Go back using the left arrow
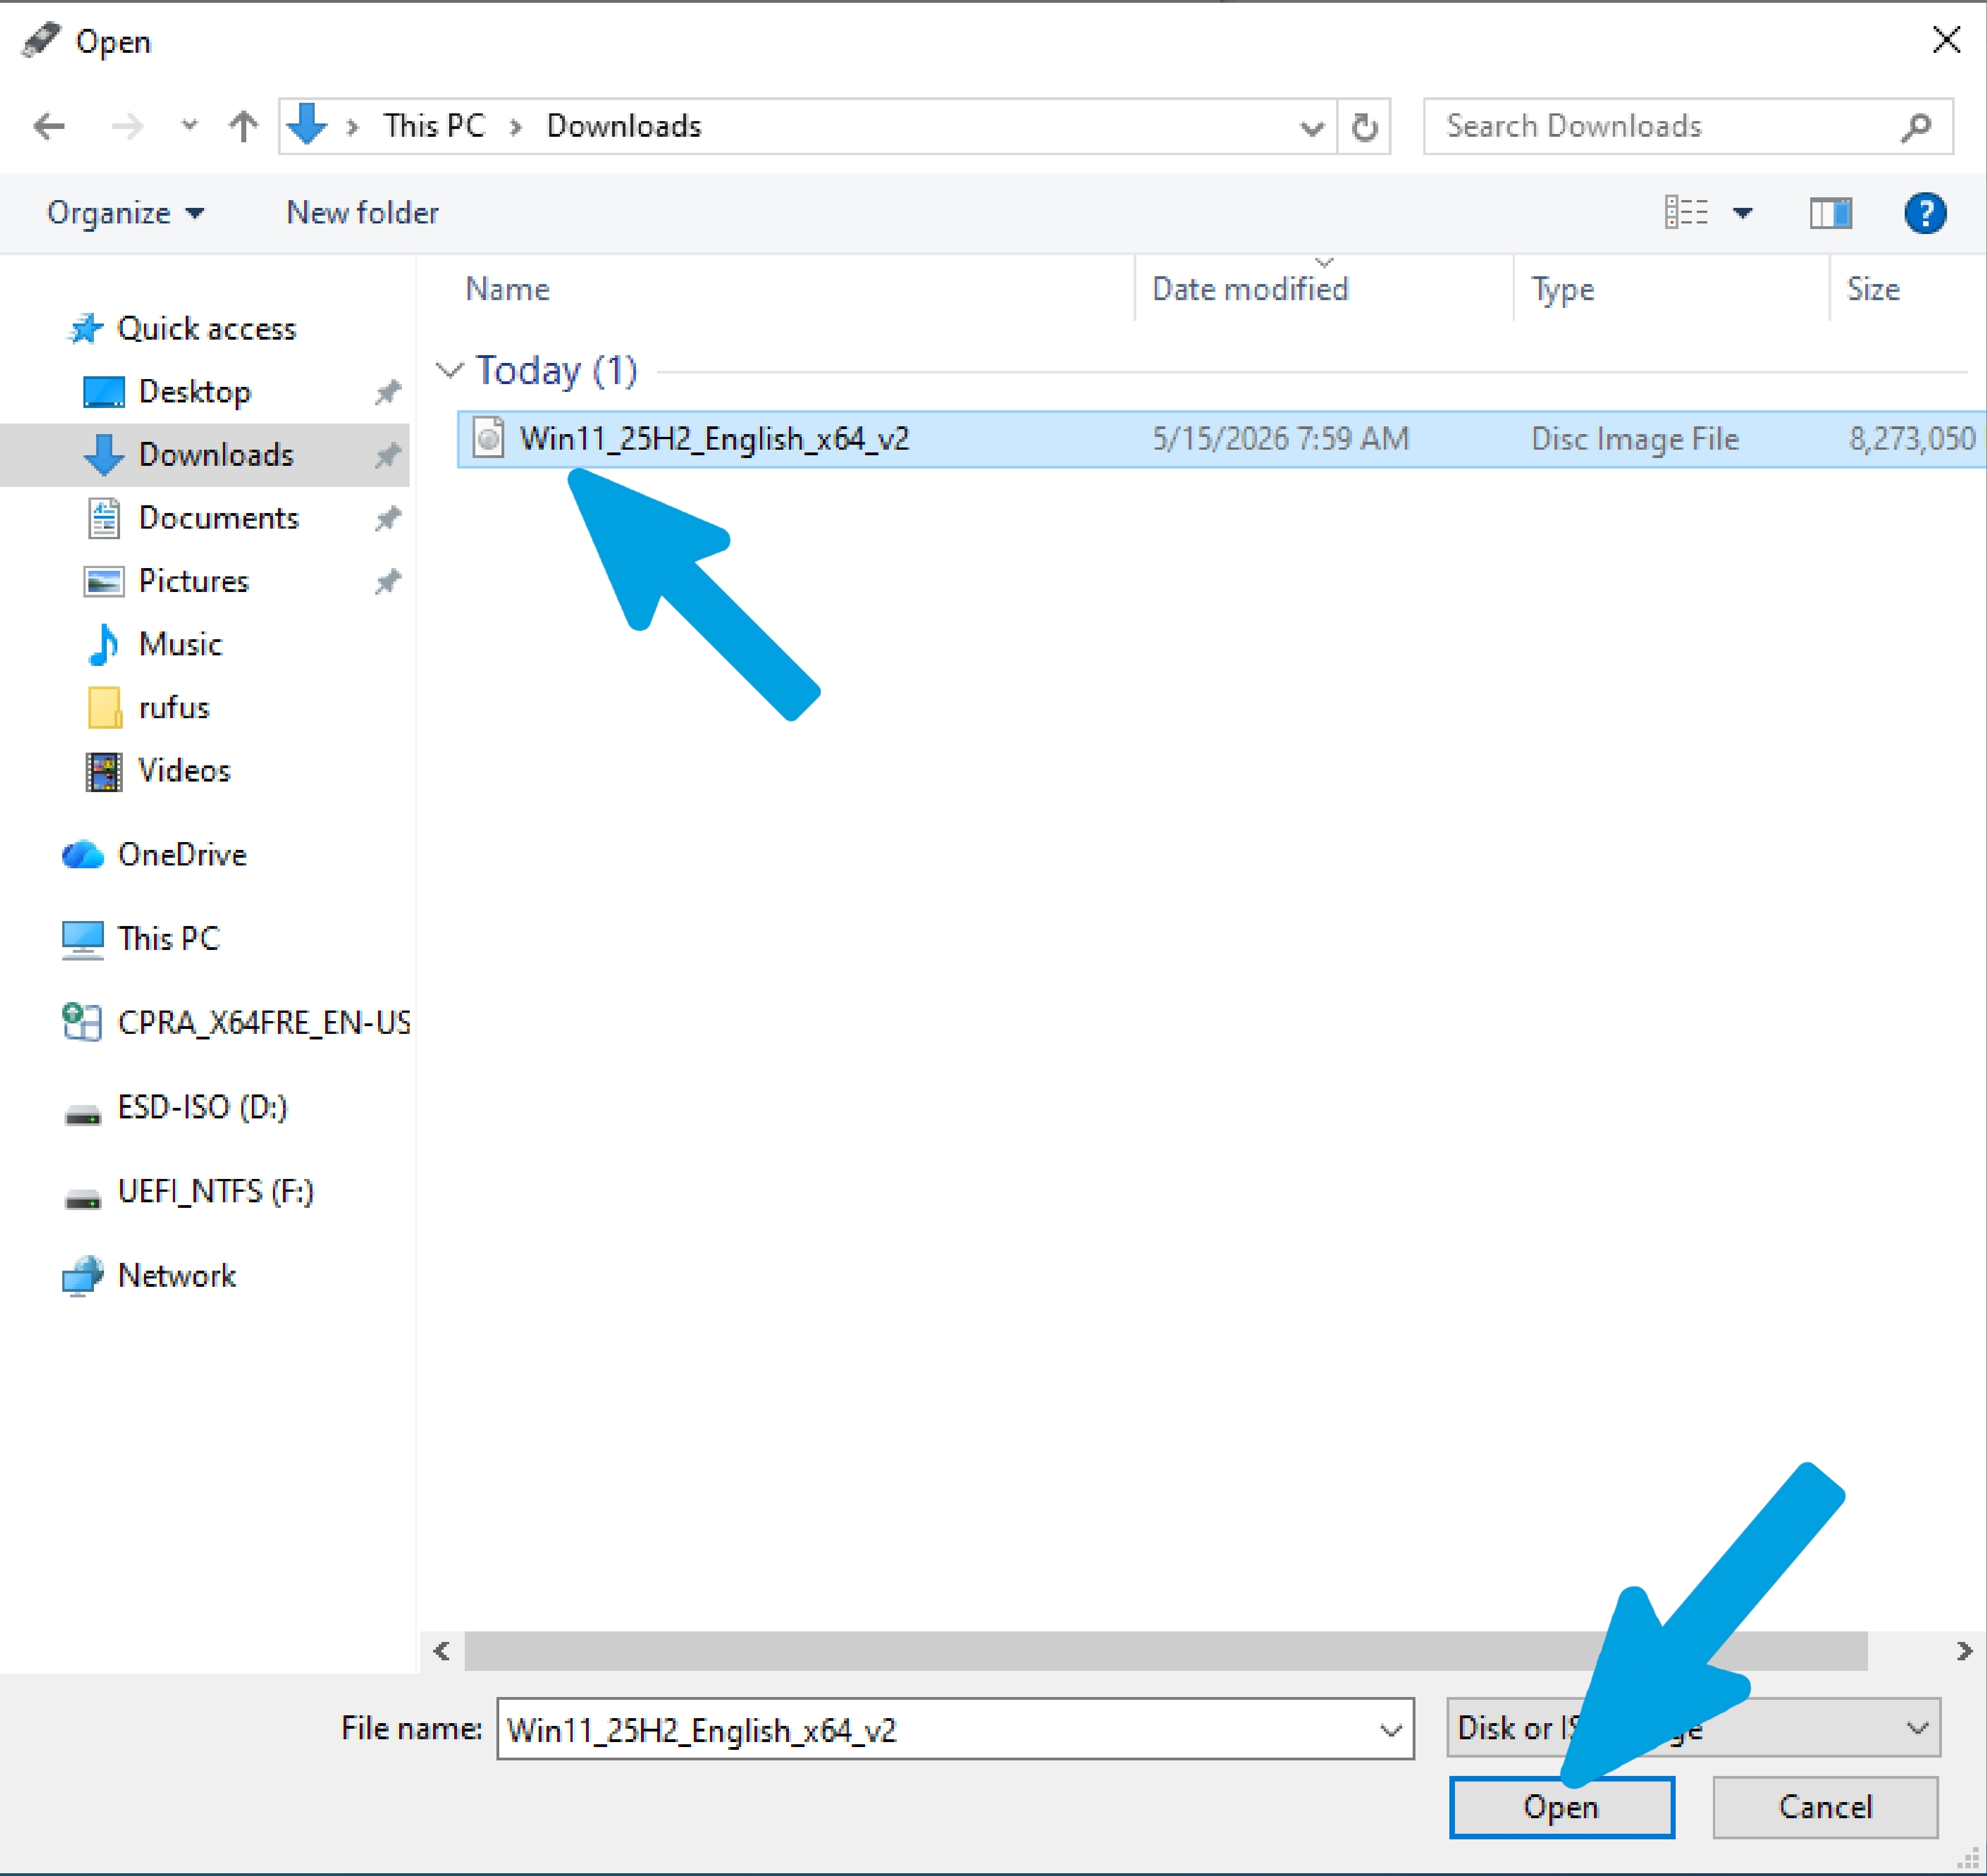This screenshot has width=1987, height=1876. click(49, 127)
